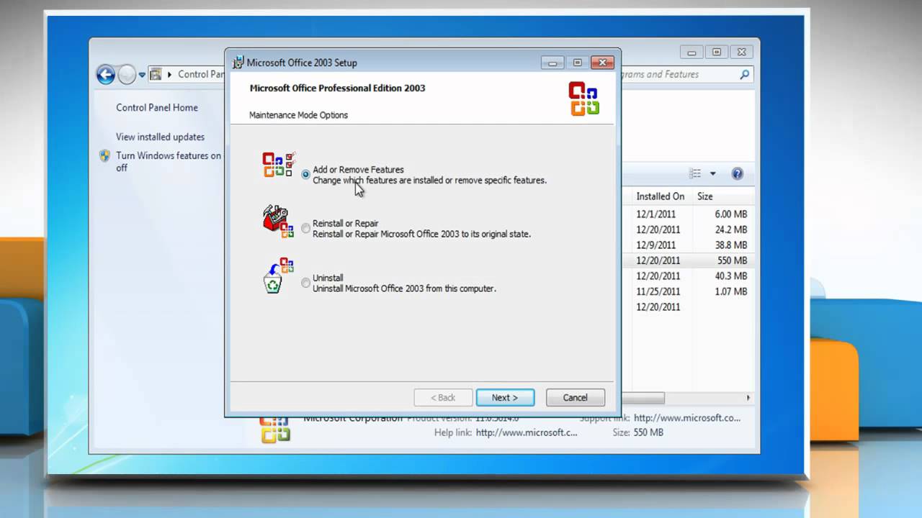Click the change view icon in Control Panel
922x518 pixels.
coord(695,173)
